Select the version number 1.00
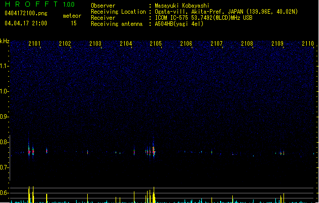 click(68, 5)
